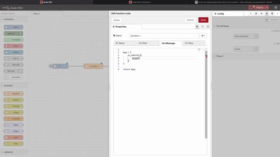The width and height of the screenshot is (280, 157).
Task: Select the switch node in palette
Action: (x=14, y=100)
